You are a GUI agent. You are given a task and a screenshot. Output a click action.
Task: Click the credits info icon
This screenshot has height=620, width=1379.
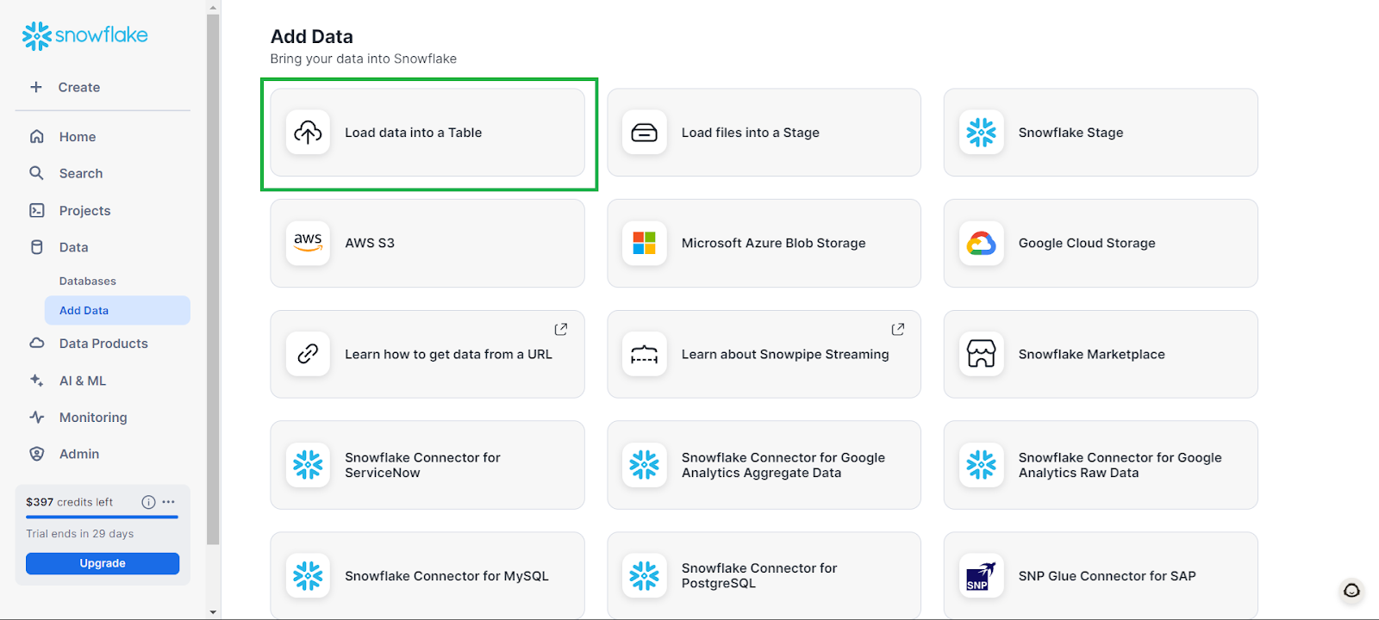coord(148,502)
